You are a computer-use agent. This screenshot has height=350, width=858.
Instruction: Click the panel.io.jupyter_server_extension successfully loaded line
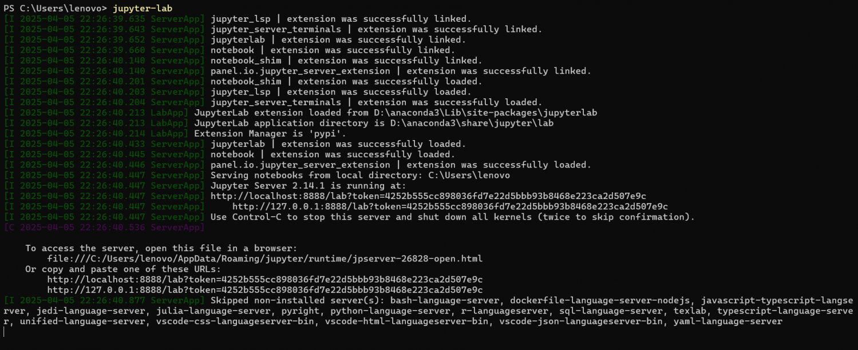[401, 165]
